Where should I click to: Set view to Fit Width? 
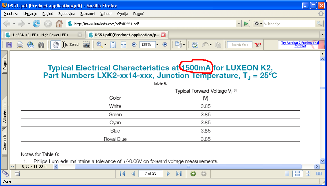124,45
